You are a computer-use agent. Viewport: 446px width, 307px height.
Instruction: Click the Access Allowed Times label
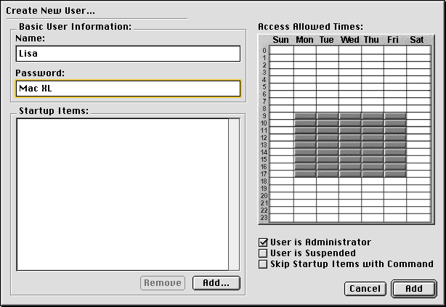pyautogui.click(x=311, y=27)
